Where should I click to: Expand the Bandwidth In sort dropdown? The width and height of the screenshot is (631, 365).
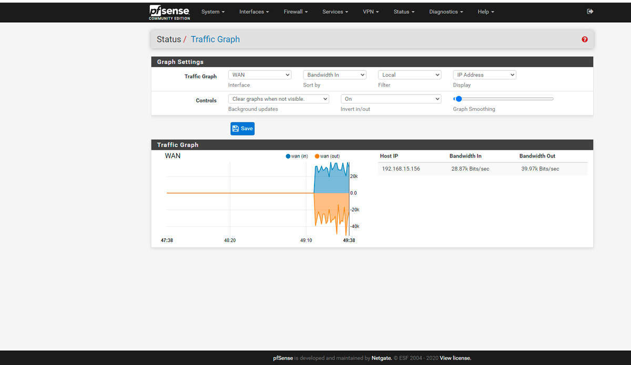pos(334,75)
